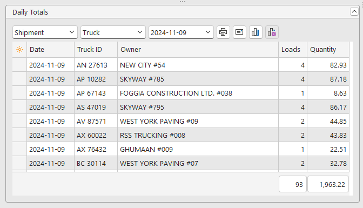Expand the Truck grouping dropdown
Screen dimensions: 363x208
tap(113, 32)
